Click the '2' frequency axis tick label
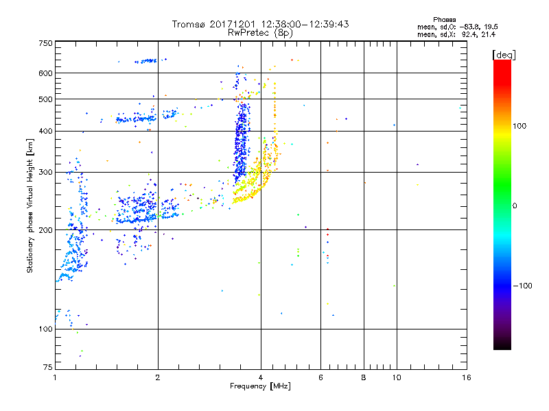The height and width of the screenshot is (411, 549). (158, 377)
